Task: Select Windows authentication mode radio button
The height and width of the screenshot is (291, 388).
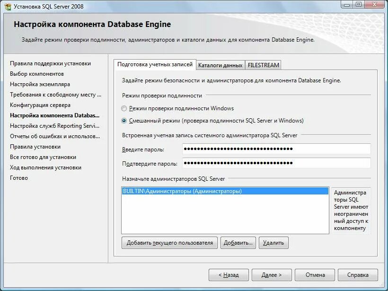Action: pos(123,108)
